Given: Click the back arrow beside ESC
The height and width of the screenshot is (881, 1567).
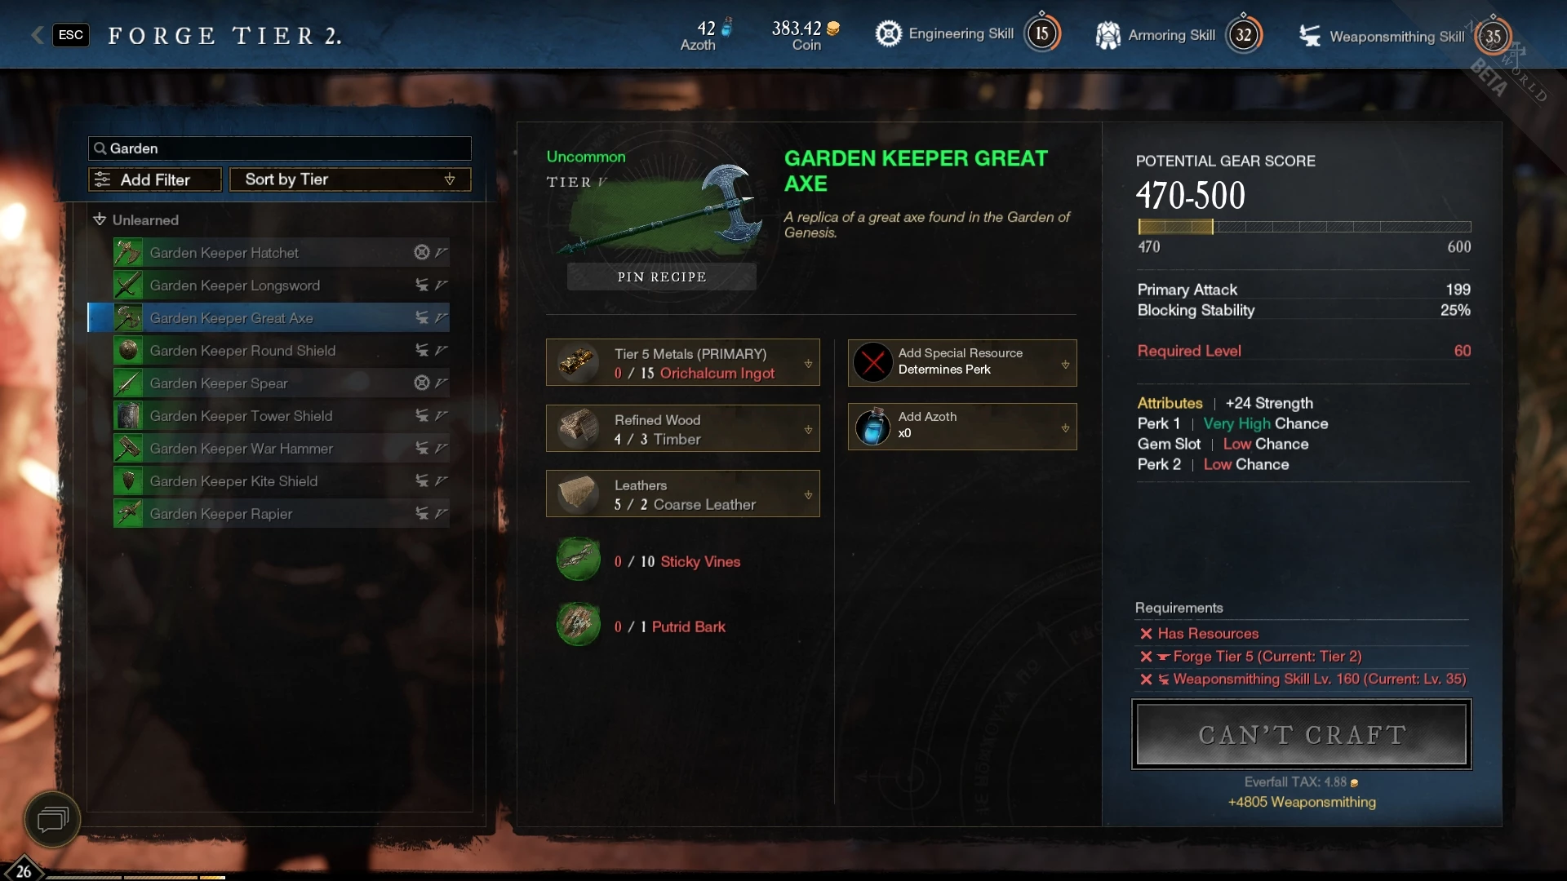Looking at the screenshot, I should (37, 35).
